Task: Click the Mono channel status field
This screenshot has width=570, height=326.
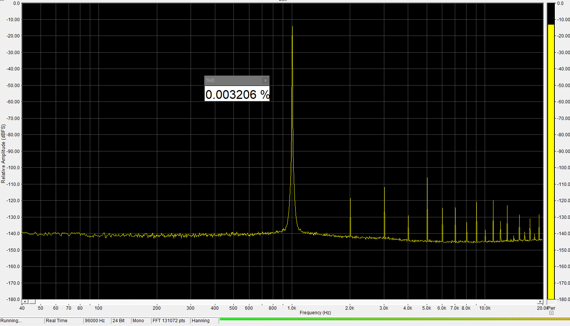Action: click(141, 321)
